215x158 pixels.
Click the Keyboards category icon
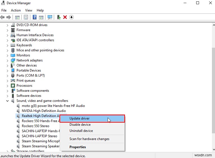pos(13,45)
